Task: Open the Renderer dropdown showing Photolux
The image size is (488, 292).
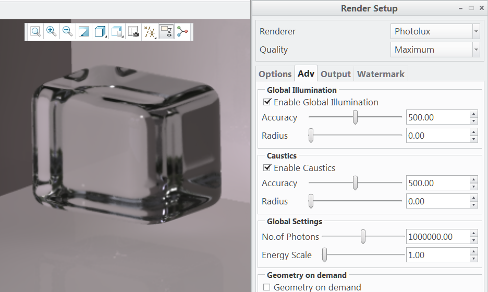Action: (x=435, y=31)
